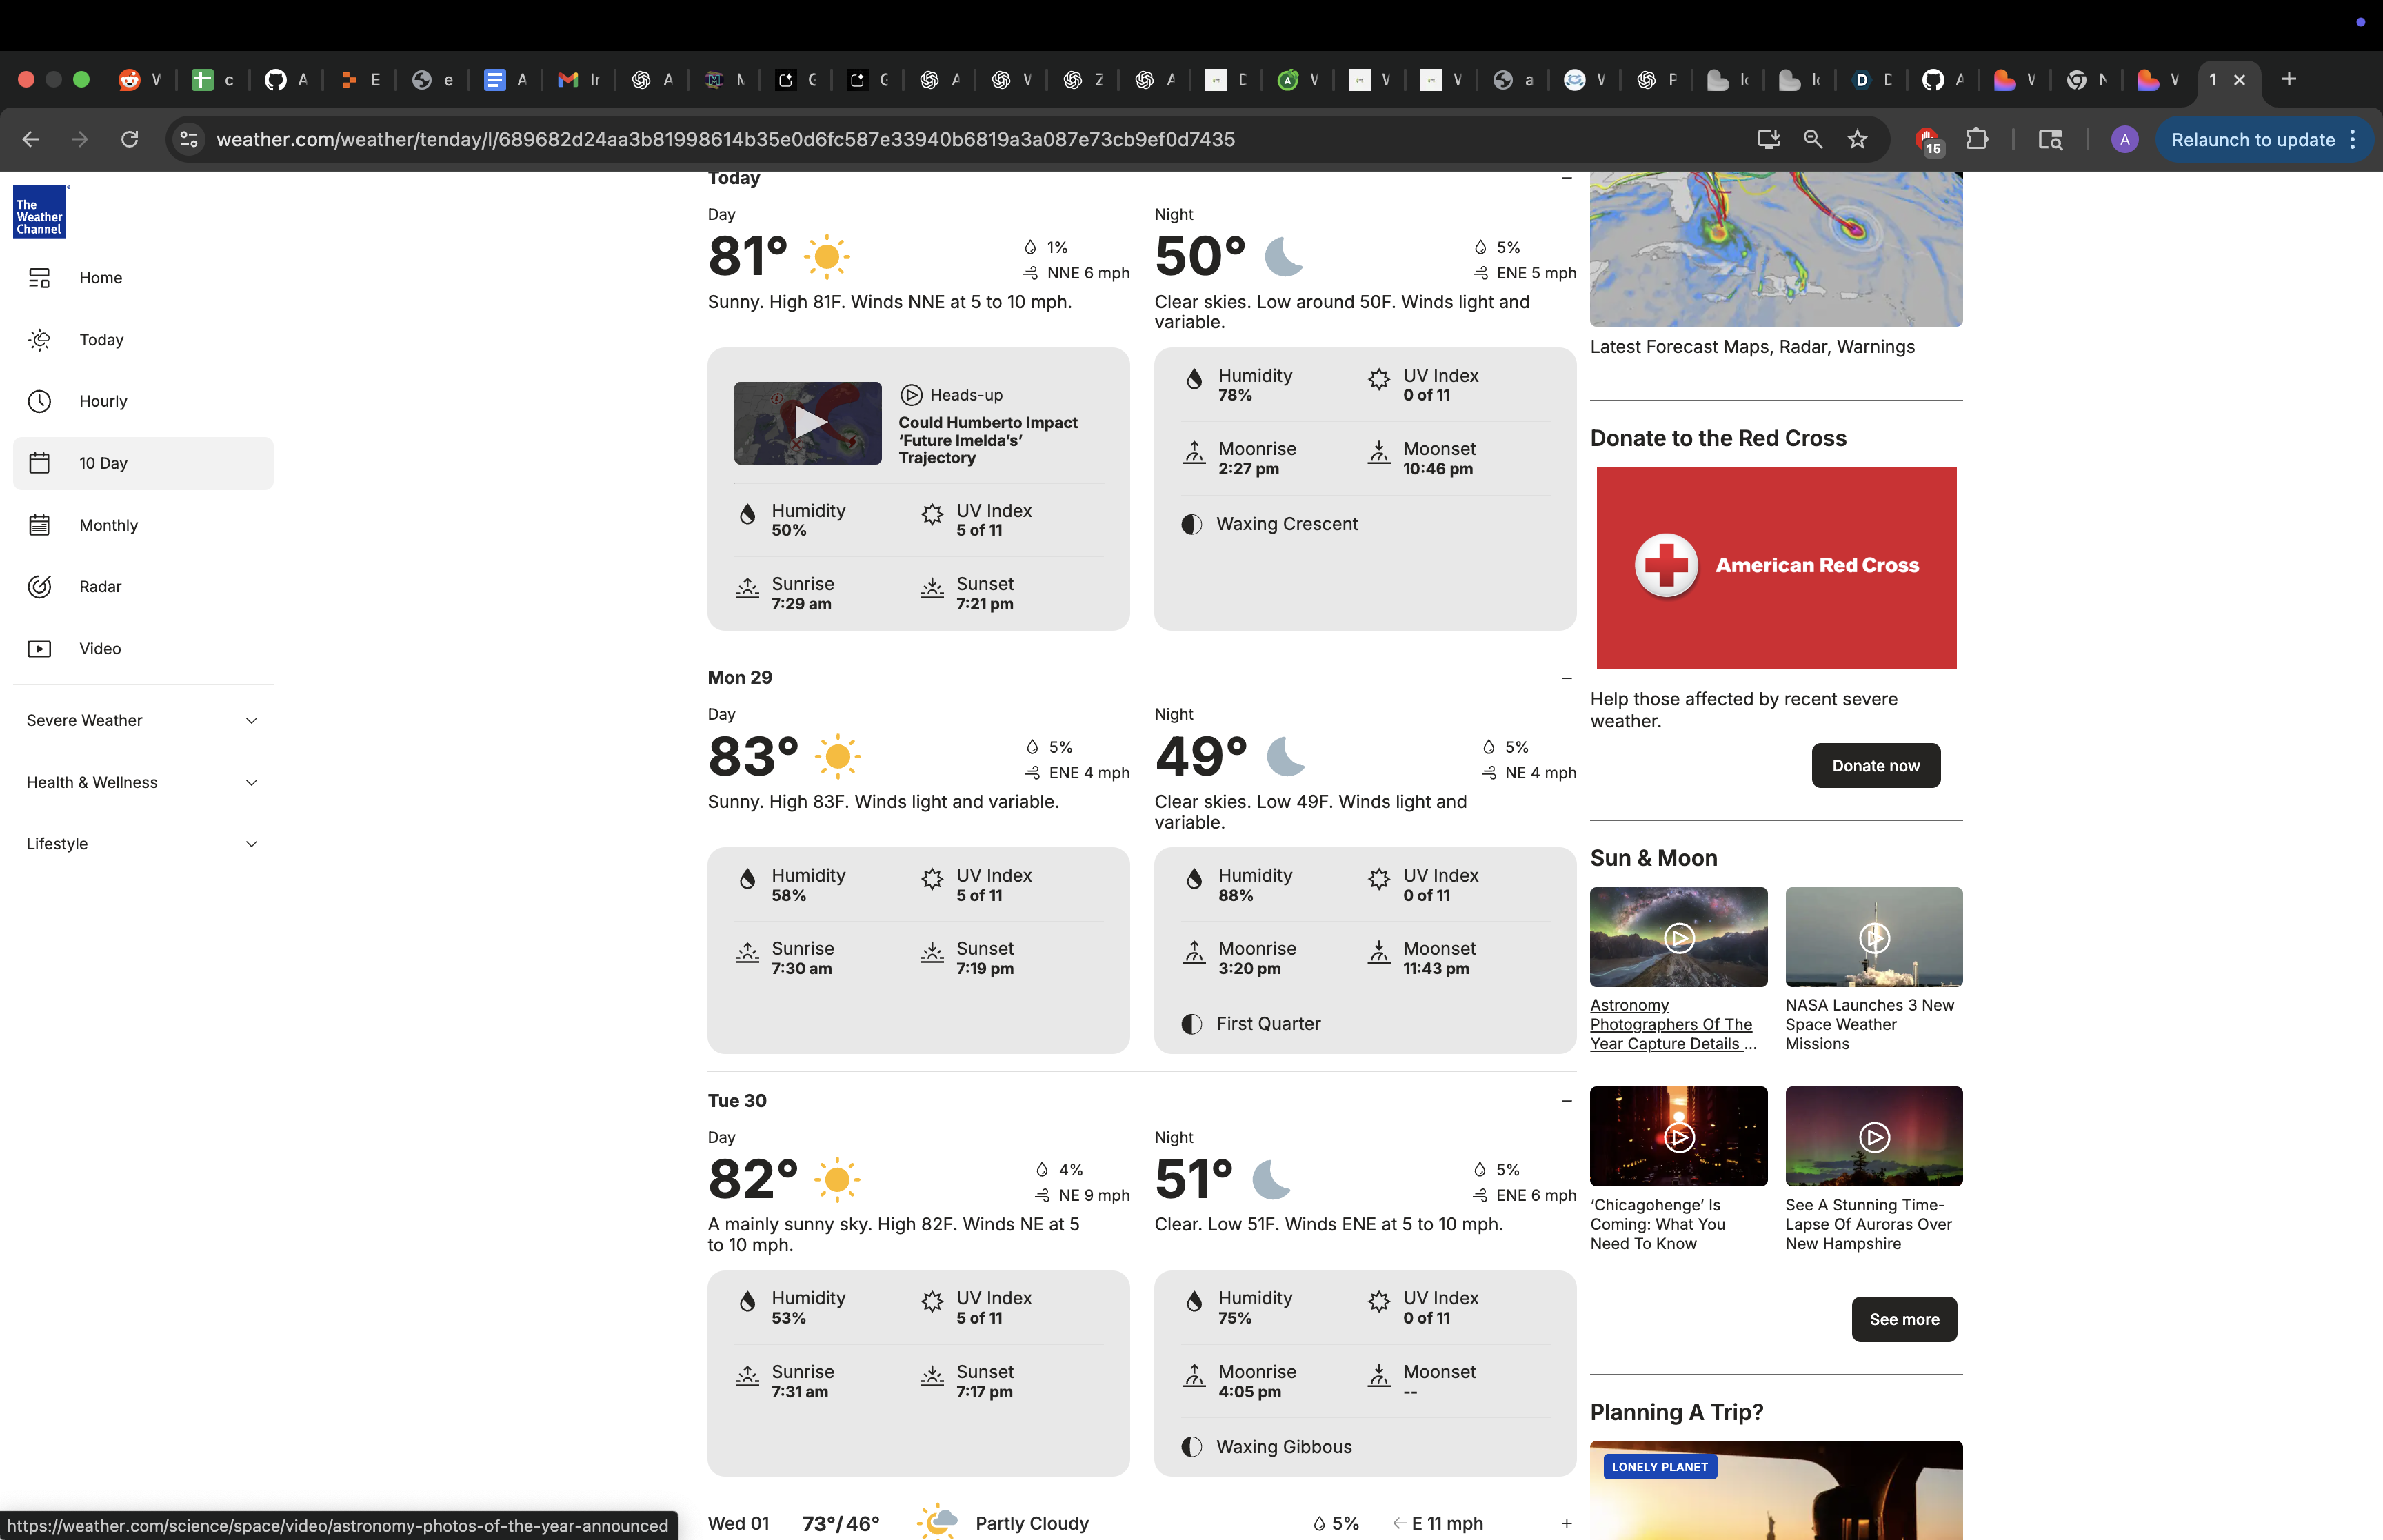
Task: Collapse the Mon 29 forecast details
Action: point(1566,678)
